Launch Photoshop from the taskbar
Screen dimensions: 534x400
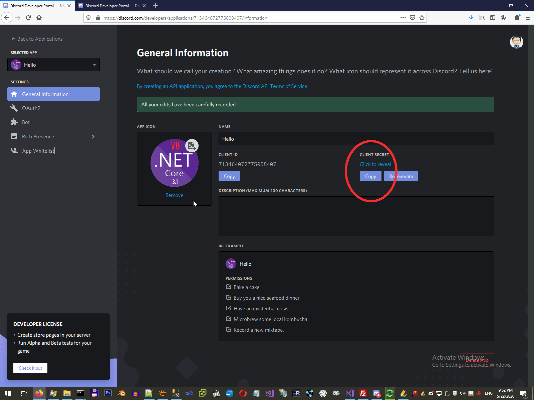108,393
